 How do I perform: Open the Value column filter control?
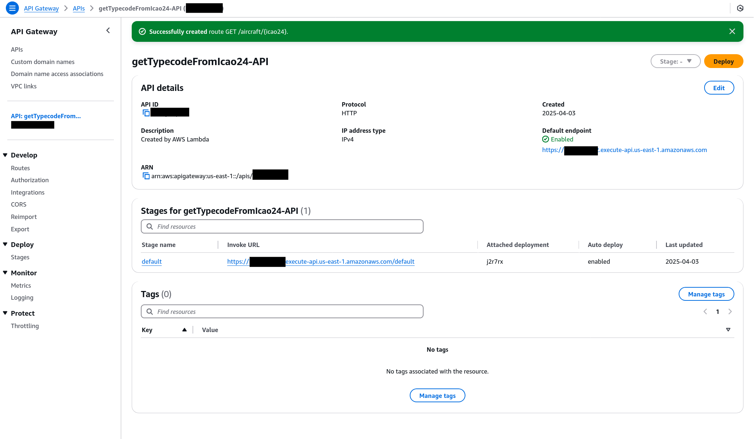728,330
